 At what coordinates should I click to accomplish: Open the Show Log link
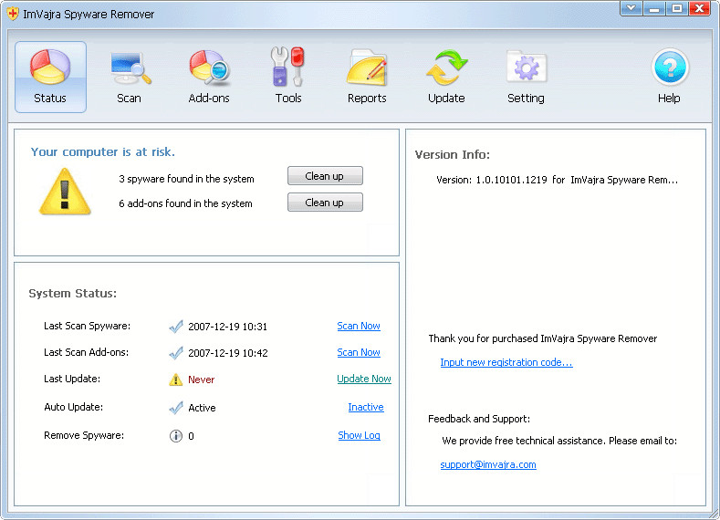359,435
